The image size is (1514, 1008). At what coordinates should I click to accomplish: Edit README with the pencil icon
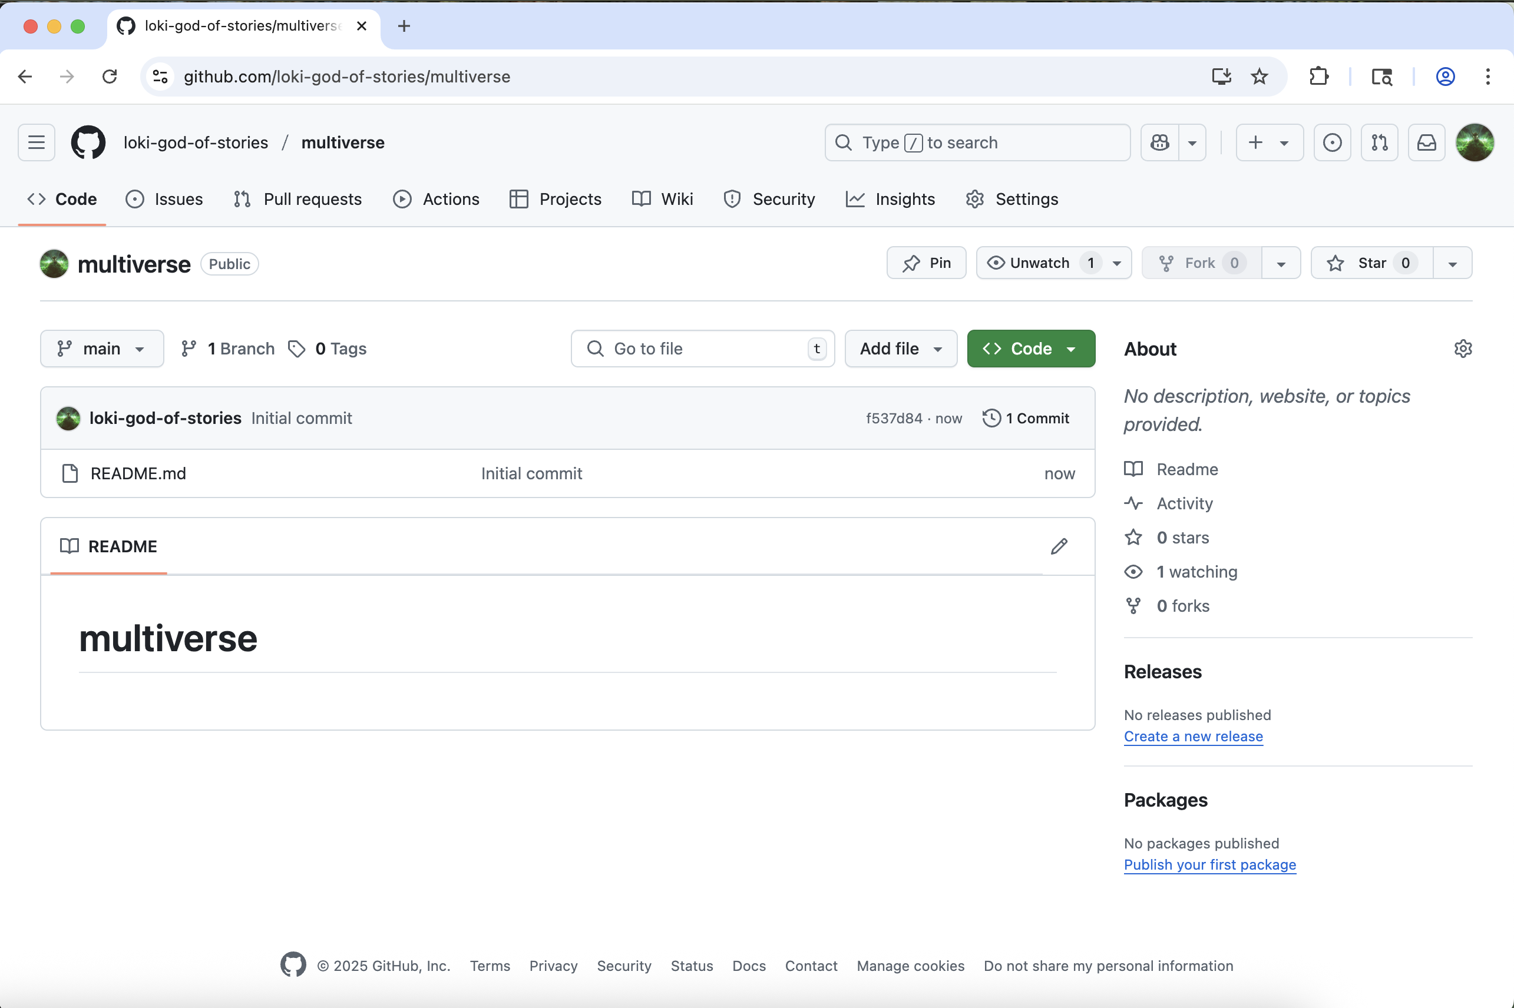pyautogui.click(x=1059, y=546)
